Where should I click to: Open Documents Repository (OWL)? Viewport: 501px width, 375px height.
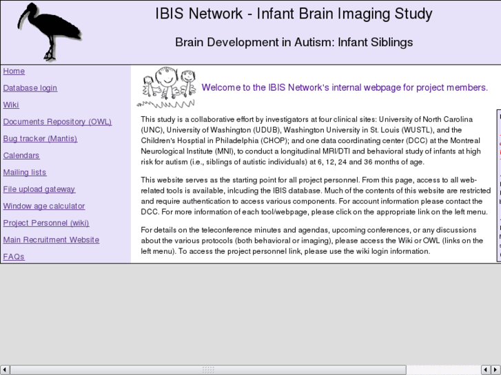57,122
